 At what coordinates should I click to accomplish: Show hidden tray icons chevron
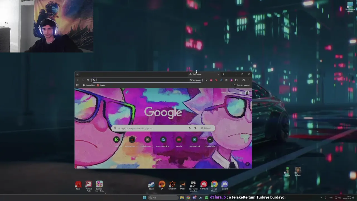(x=321, y=198)
